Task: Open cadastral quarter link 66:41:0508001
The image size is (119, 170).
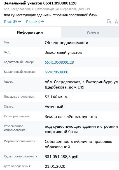Action: coord(57,72)
